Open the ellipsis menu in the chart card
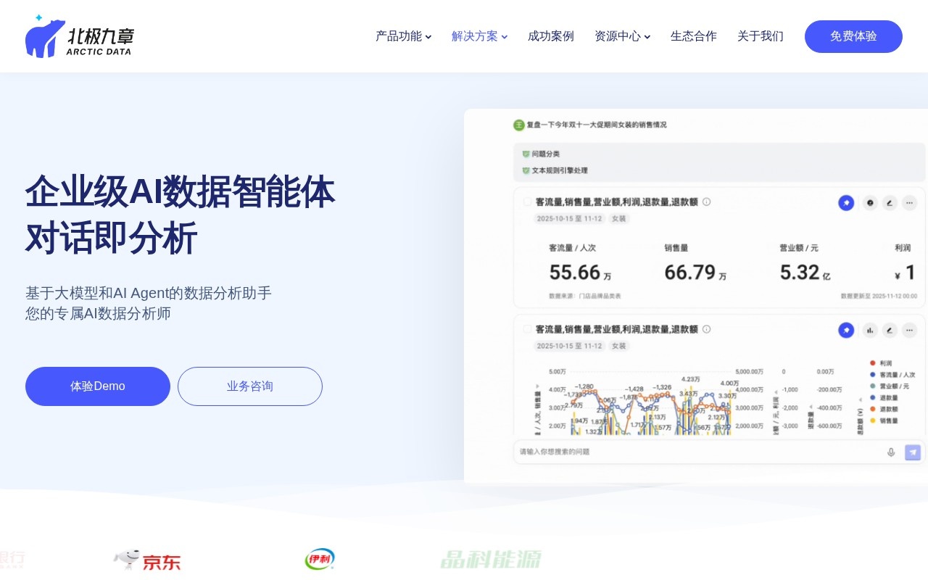Screen dimensions: 928x580 point(909,330)
